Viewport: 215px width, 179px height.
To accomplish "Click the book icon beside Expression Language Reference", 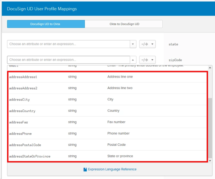I will [85, 169].
